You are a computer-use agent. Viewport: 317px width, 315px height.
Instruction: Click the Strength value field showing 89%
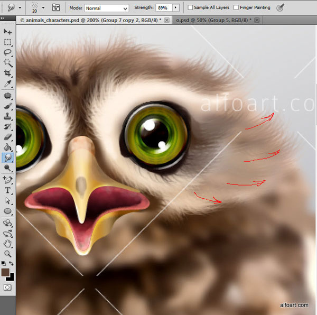click(164, 8)
